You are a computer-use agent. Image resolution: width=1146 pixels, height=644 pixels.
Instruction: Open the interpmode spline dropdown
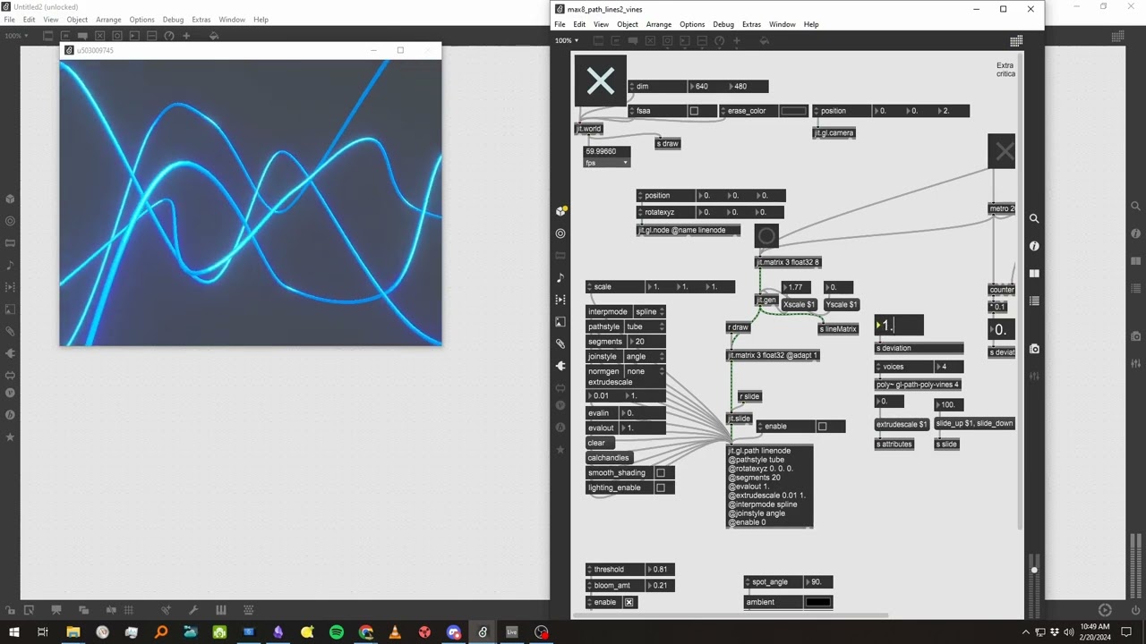point(649,311)
